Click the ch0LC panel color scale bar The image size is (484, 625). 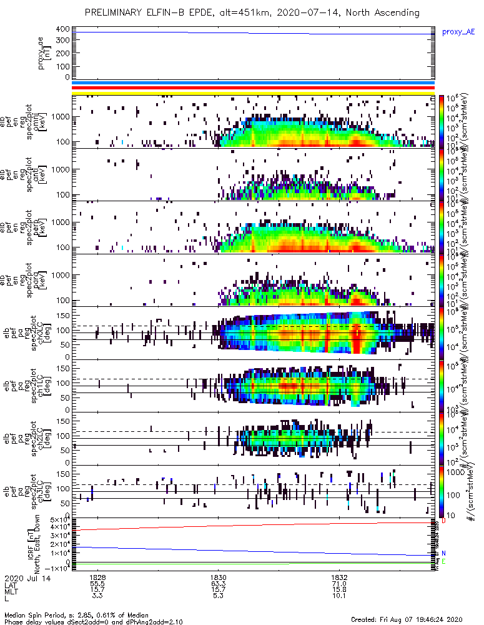tap(441, 333)
